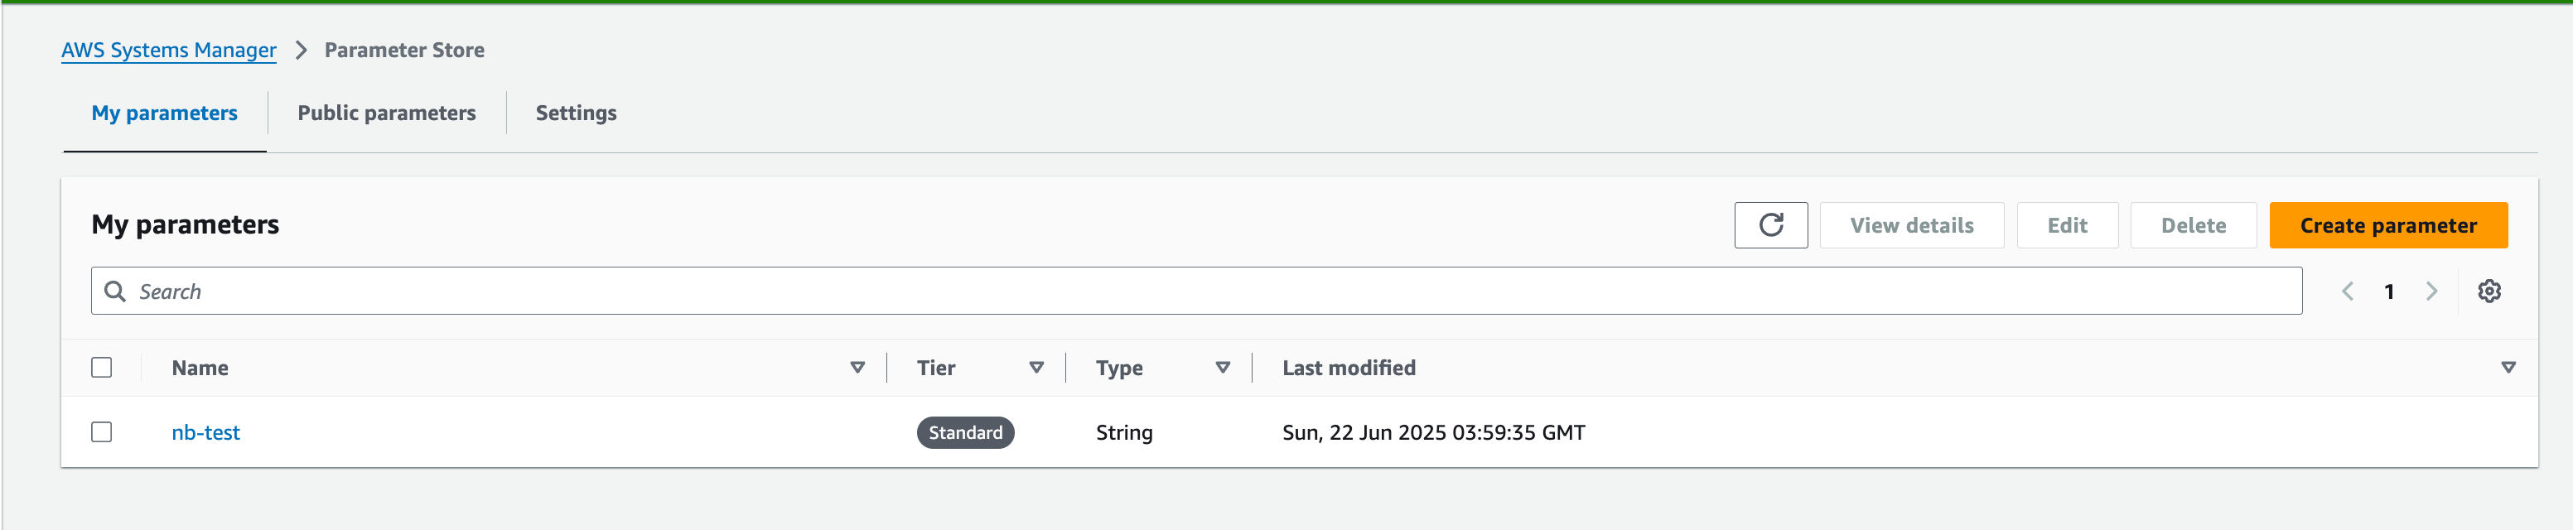This screenshot has width=2573, height=530.
Task: Toggle the select-all parameters checkbox
Action: [x=102, y=368]
